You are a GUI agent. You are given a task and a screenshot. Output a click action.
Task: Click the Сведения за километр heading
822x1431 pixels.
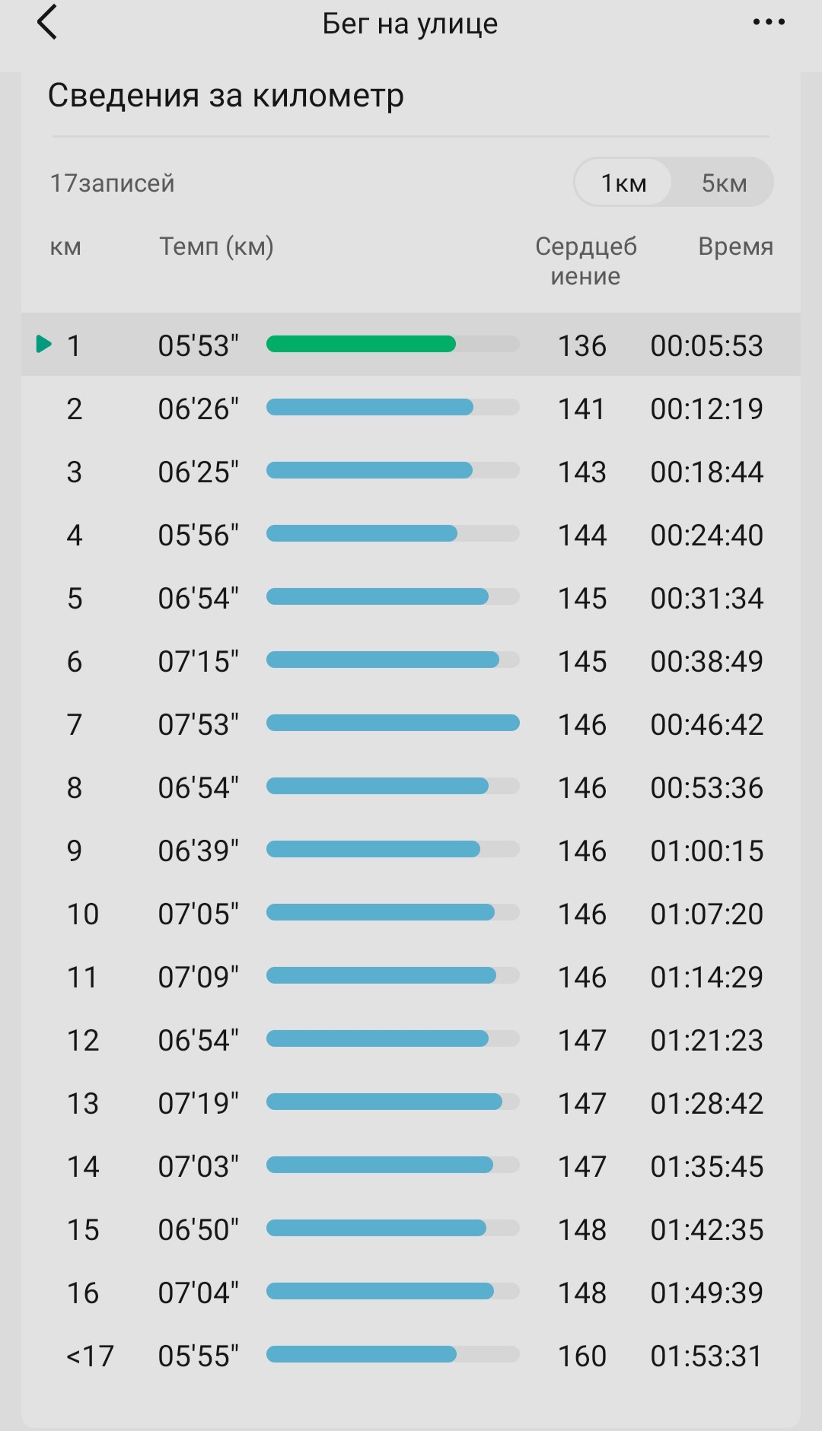226,96
